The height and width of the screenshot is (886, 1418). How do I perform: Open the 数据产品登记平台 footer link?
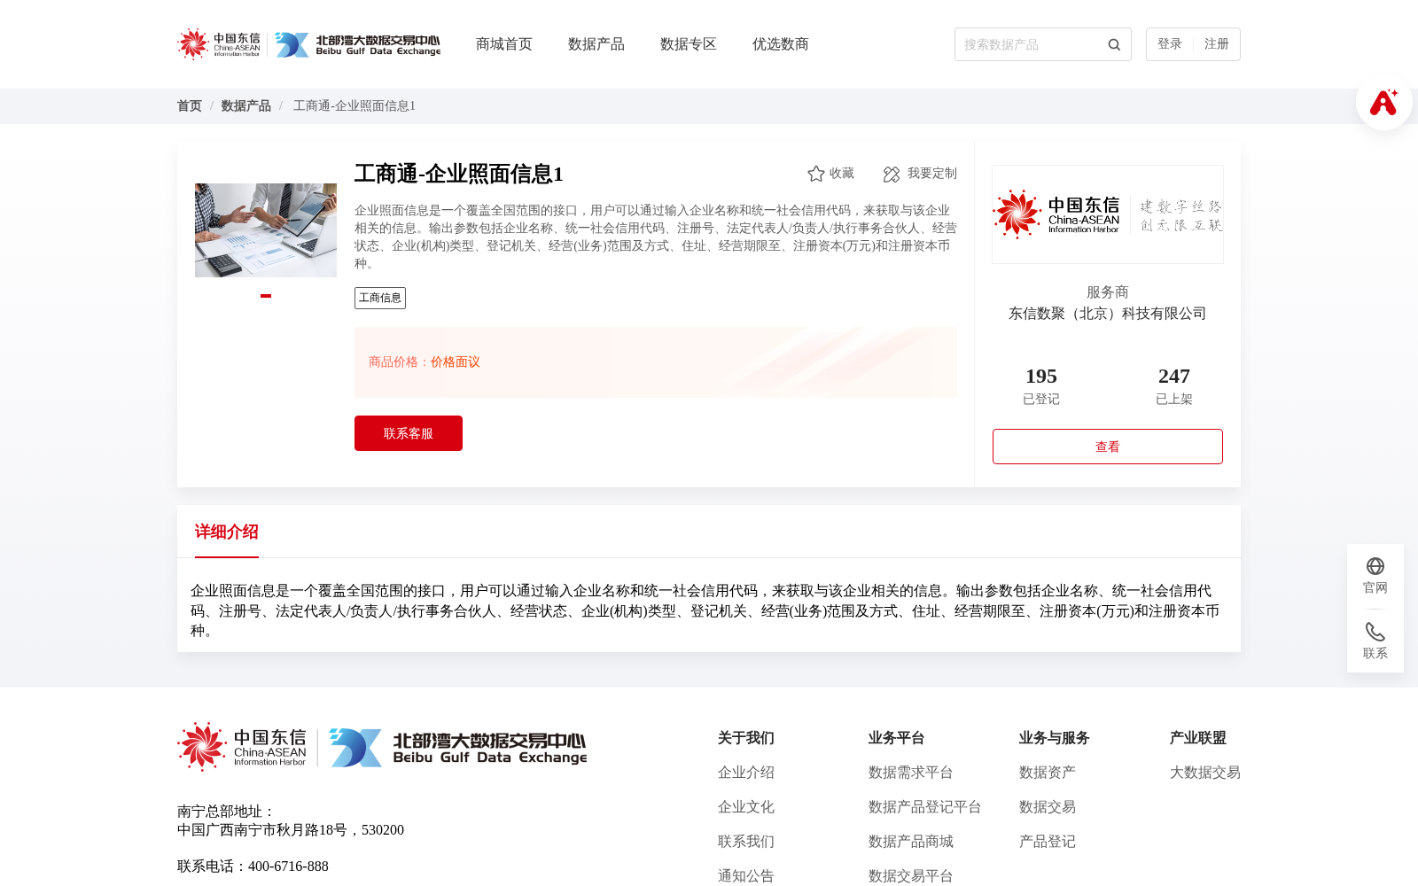925,807
